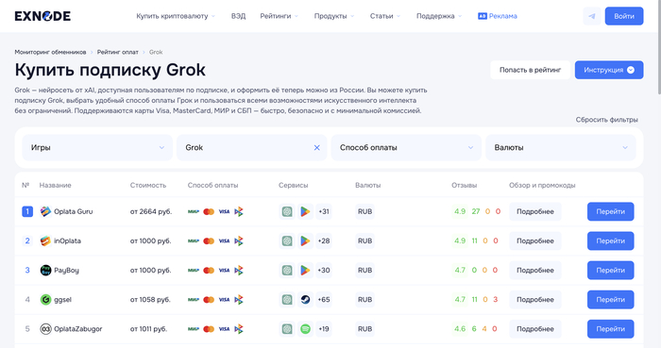This screenshot has width=661, height=348.
Task: Click Сбросить фильтры link
Action: point(606,120)
